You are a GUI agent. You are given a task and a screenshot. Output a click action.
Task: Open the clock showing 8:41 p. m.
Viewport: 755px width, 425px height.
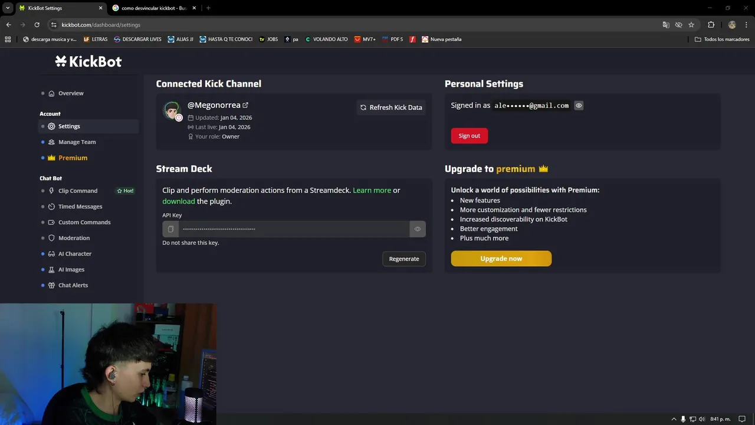(x=720, y=419)
